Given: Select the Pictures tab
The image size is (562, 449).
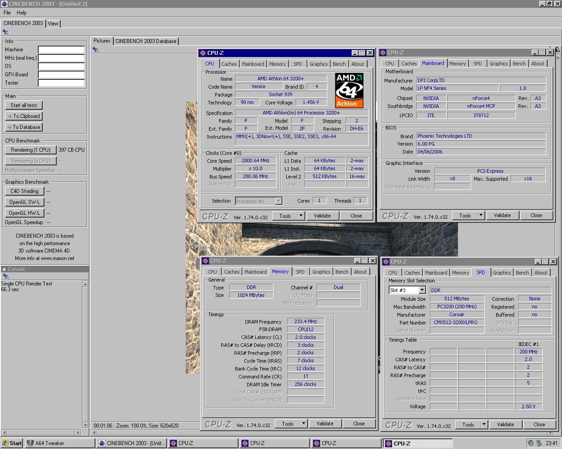Looking at the screenshot, I should pyautogui.click(x=102, y=41).
